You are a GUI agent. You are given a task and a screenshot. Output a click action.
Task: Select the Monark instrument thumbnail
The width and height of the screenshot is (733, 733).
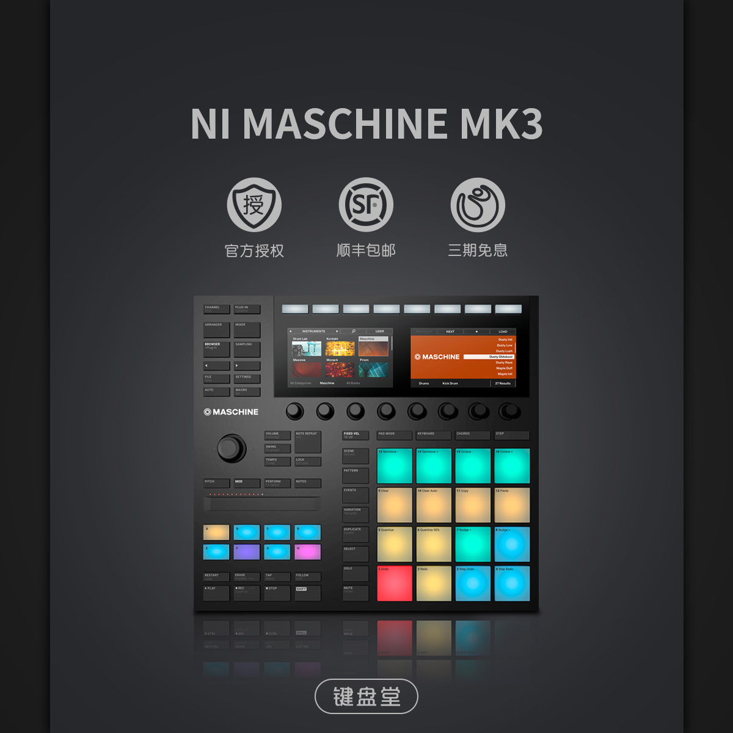tap(340, 368)
